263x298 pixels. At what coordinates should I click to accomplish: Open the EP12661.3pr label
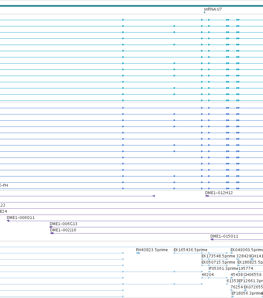point(251,281)
